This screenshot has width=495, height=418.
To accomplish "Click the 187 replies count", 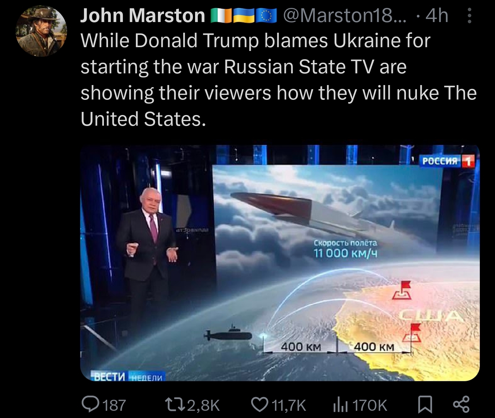I will [115, 405].
